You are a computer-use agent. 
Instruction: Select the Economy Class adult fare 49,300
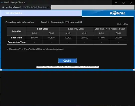68,38
